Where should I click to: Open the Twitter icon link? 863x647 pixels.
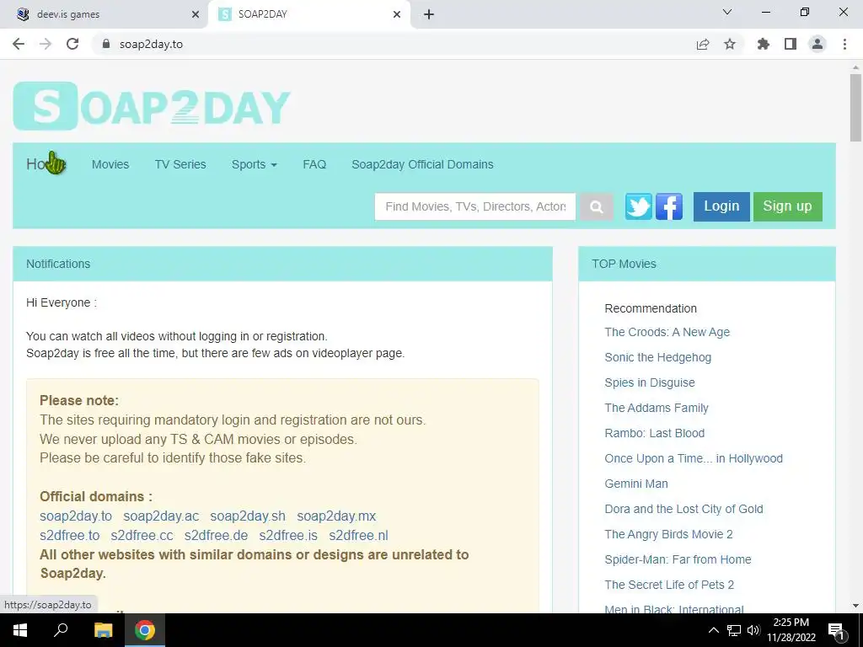point(639,206)
